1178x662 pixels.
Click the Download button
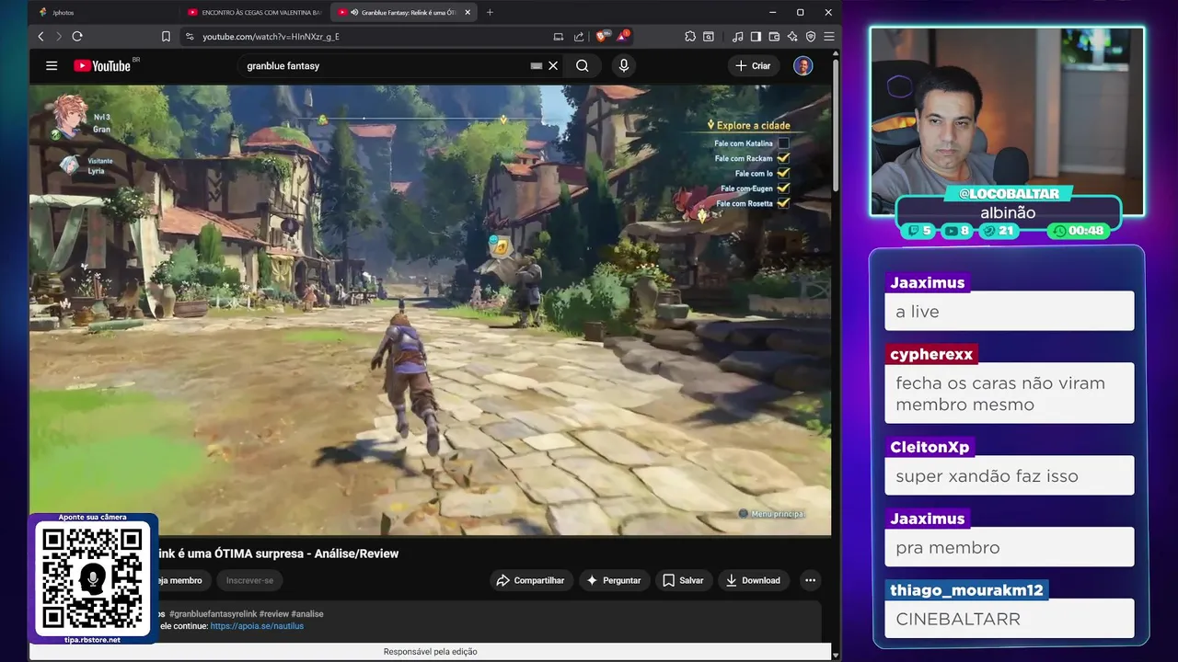(753, 580)
